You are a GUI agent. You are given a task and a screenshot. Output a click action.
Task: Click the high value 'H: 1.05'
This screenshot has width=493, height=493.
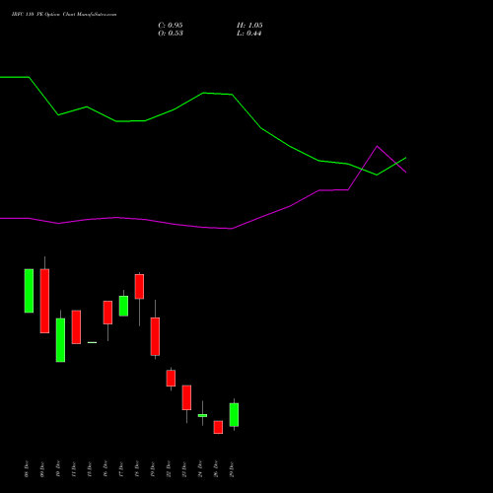249,26
